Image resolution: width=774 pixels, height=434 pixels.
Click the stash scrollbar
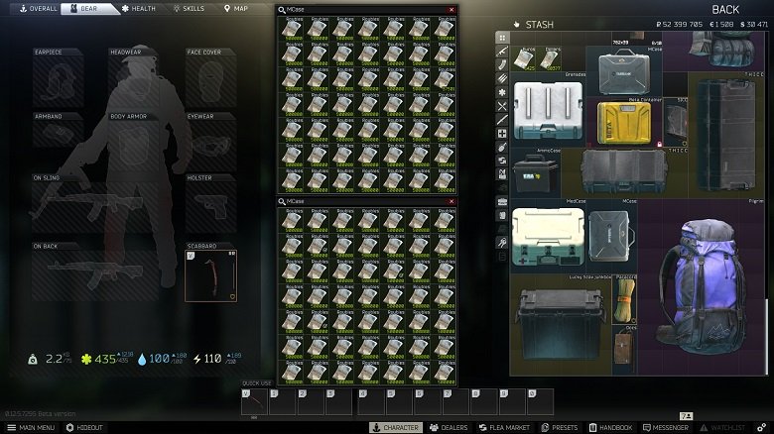(767, 336)
